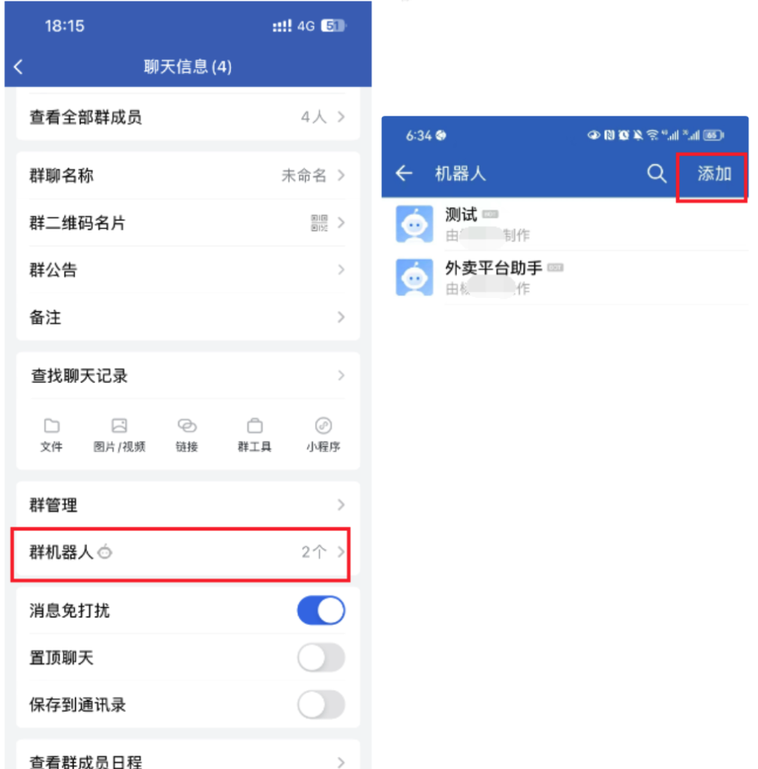This screenshot has height=769, width=758.
Task: Open the 群二维码名片 QR code icon
Action: coord(319,222)
